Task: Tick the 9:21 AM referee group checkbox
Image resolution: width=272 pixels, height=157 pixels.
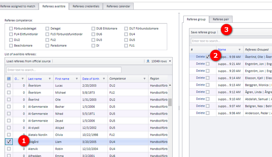Action: [x=208, y=64]
